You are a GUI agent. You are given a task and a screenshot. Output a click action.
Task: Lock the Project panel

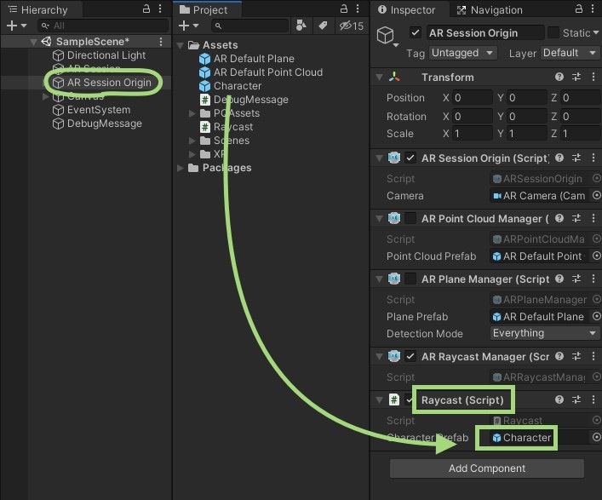pyautogui.click(x=344, y=9)
